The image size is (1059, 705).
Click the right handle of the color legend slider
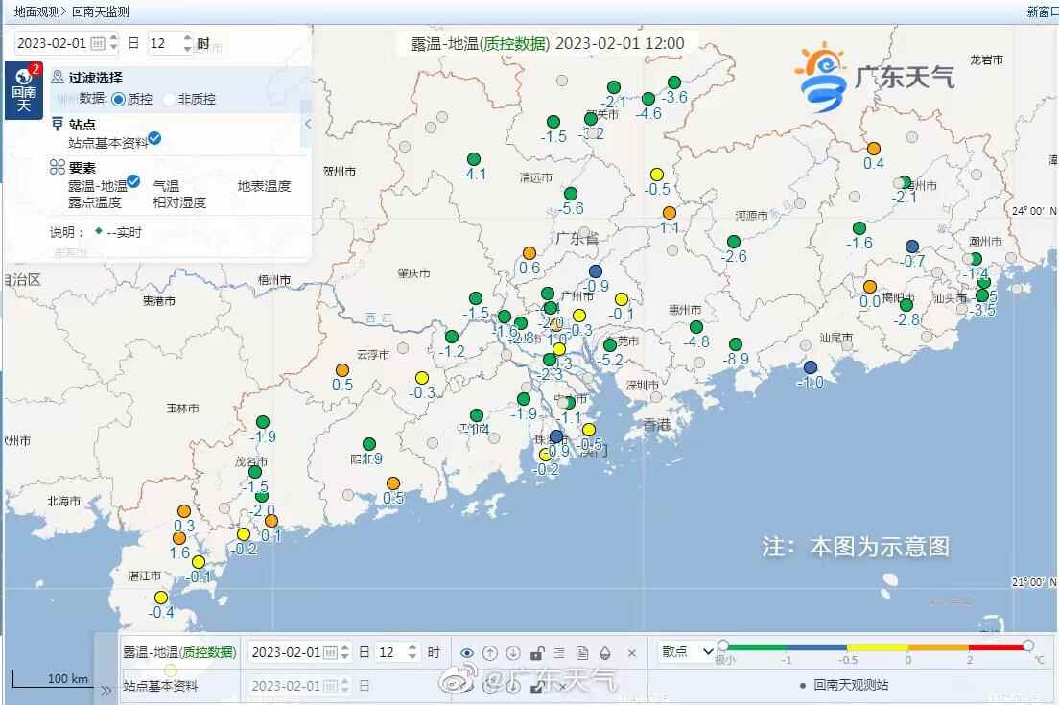pos(1028,646)
